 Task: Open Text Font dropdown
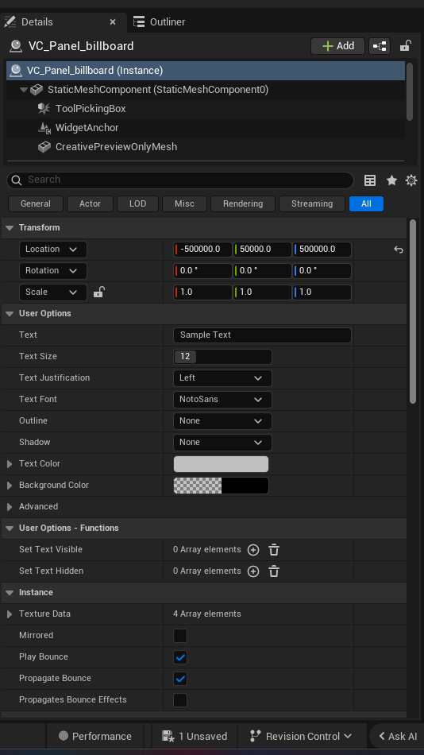point(222,400)
